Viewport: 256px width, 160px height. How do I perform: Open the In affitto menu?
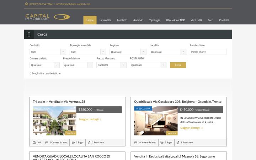point(122,20)
